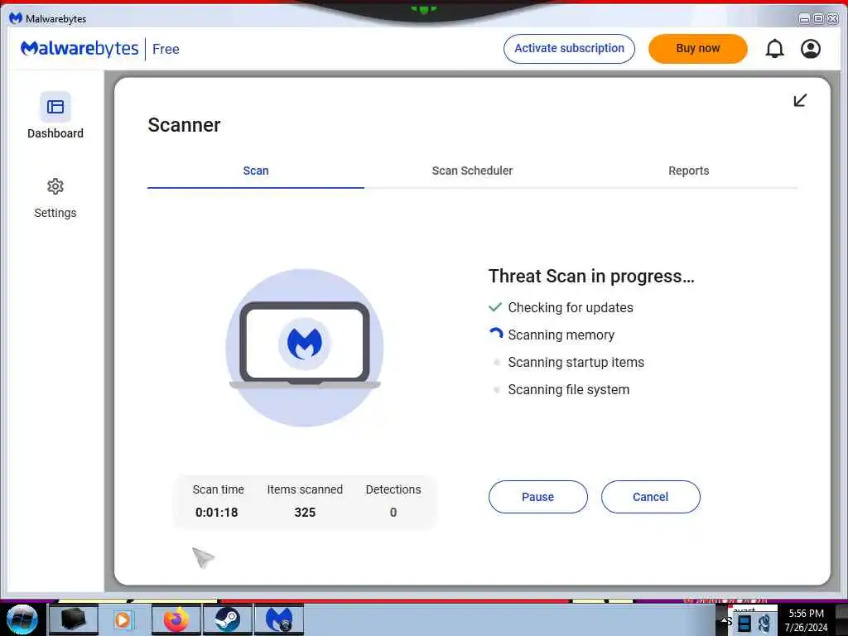Open the black box taskbar icon
Screen dimensions: 848x636
click(73, 619)
